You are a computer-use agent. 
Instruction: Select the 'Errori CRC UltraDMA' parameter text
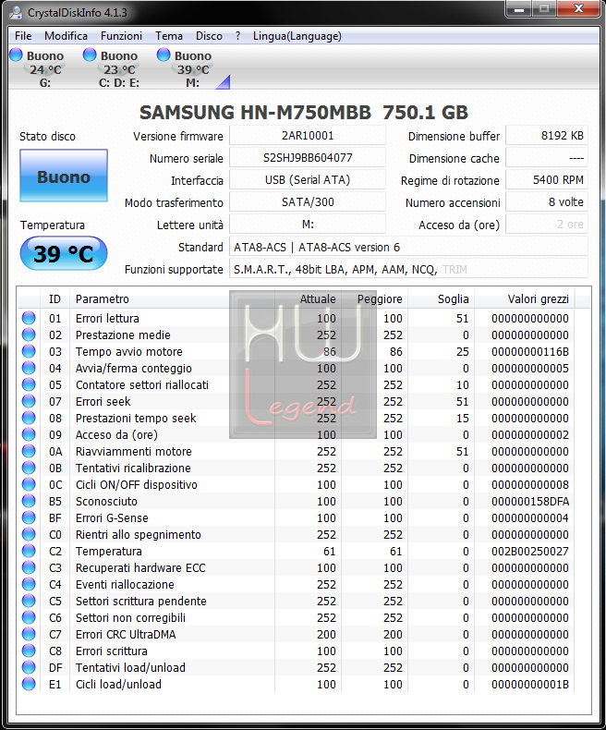(x=126, y=634)
